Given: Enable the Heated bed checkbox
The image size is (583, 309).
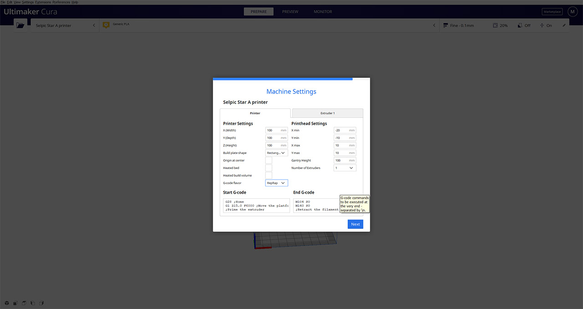Looking at the screenshot, I should pyautogui.click(x=269, y=168).
